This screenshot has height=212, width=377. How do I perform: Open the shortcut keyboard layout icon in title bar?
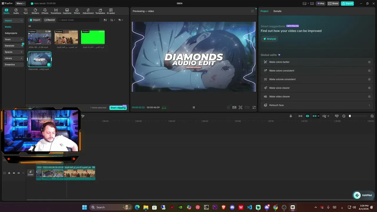click(312, 4)
